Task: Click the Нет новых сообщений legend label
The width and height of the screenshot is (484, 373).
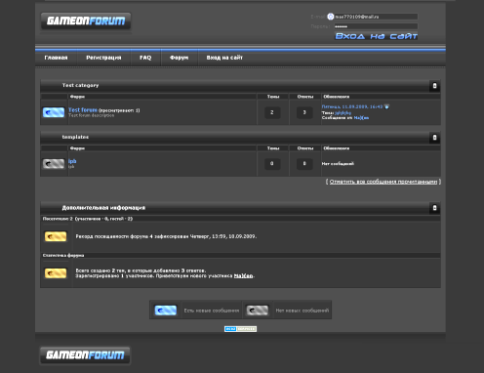Action: pos(302,311)
